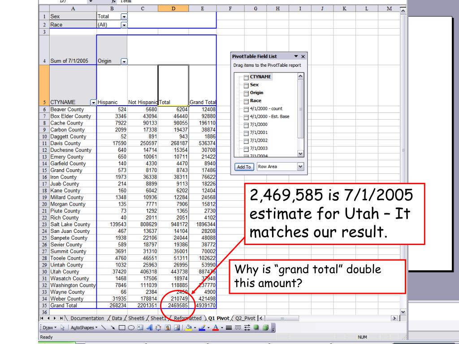Screen dimensions: 459x344
Task: Select the Q1 Pivot sheet tab
Action: [219, 318]
